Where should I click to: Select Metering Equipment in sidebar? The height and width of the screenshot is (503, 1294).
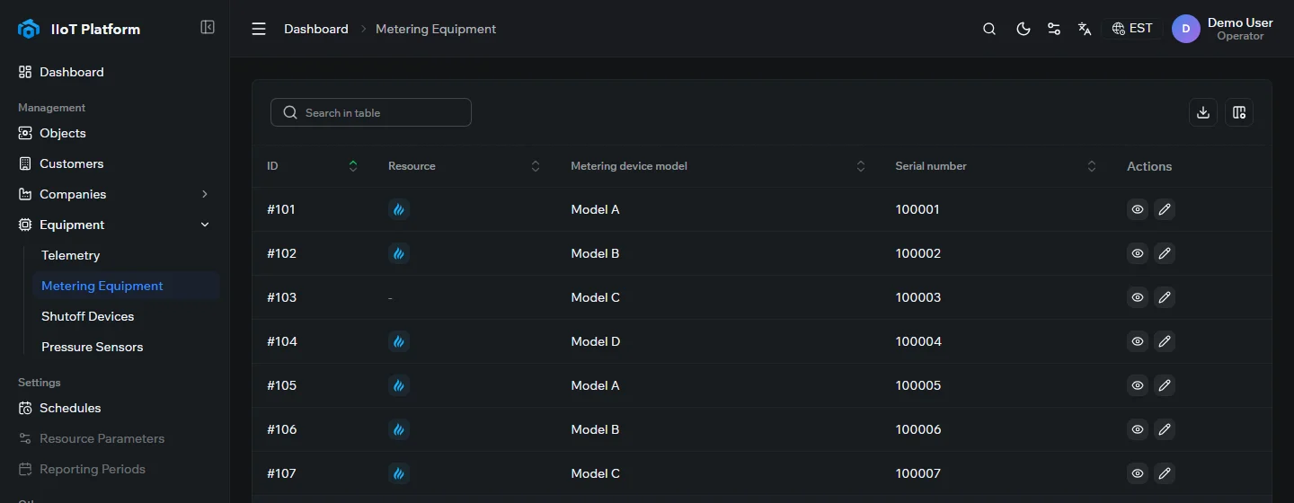(x=126, y=286)
